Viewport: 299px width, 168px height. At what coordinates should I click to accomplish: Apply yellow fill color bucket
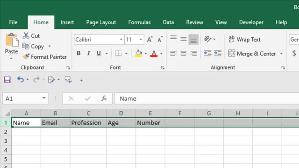pos(138,53)
